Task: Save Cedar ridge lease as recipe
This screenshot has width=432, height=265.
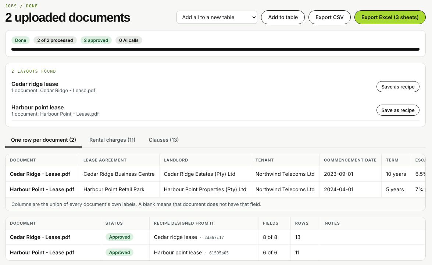Action: pyautogui.click(x=398, y=87)
